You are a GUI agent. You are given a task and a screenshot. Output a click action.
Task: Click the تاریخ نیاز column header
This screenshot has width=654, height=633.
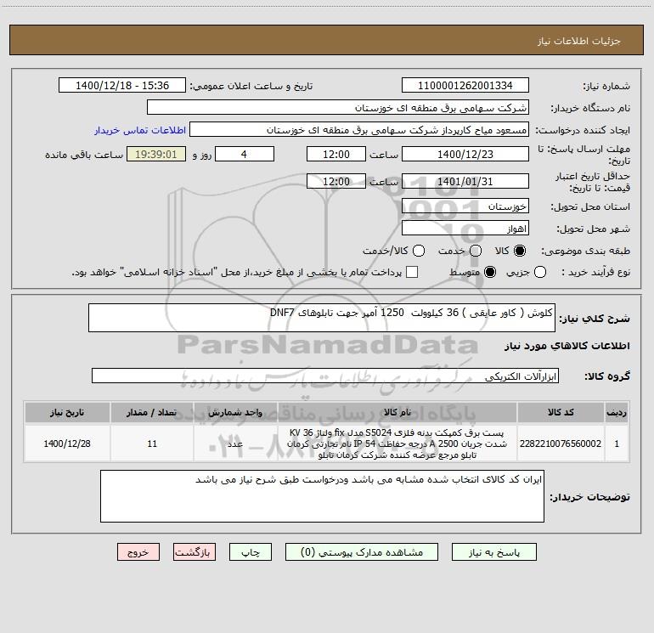[x=67, y=412]
